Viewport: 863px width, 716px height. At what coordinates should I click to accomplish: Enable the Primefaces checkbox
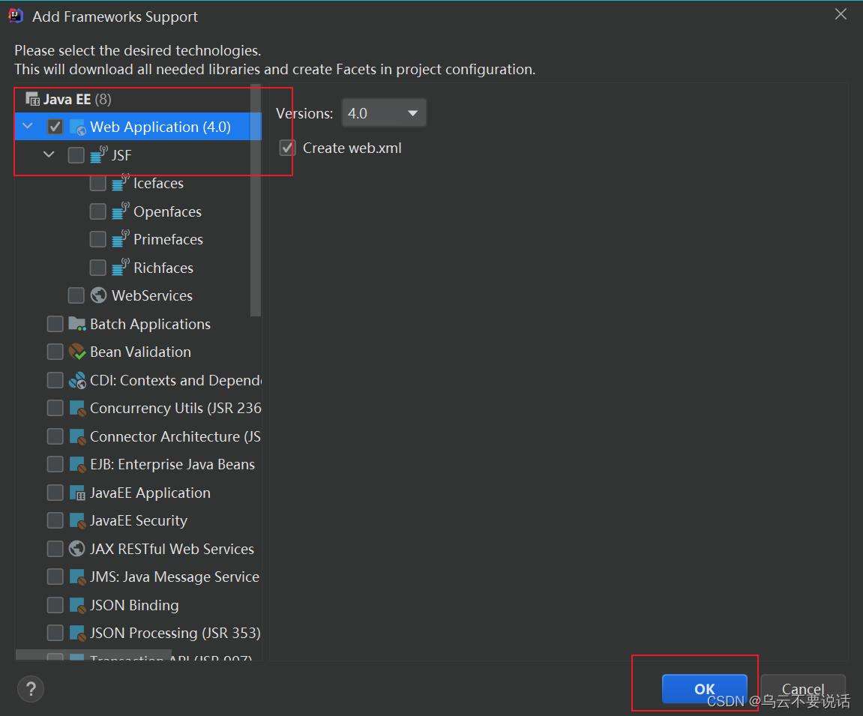pyautogui.click(x=98, y=239)
